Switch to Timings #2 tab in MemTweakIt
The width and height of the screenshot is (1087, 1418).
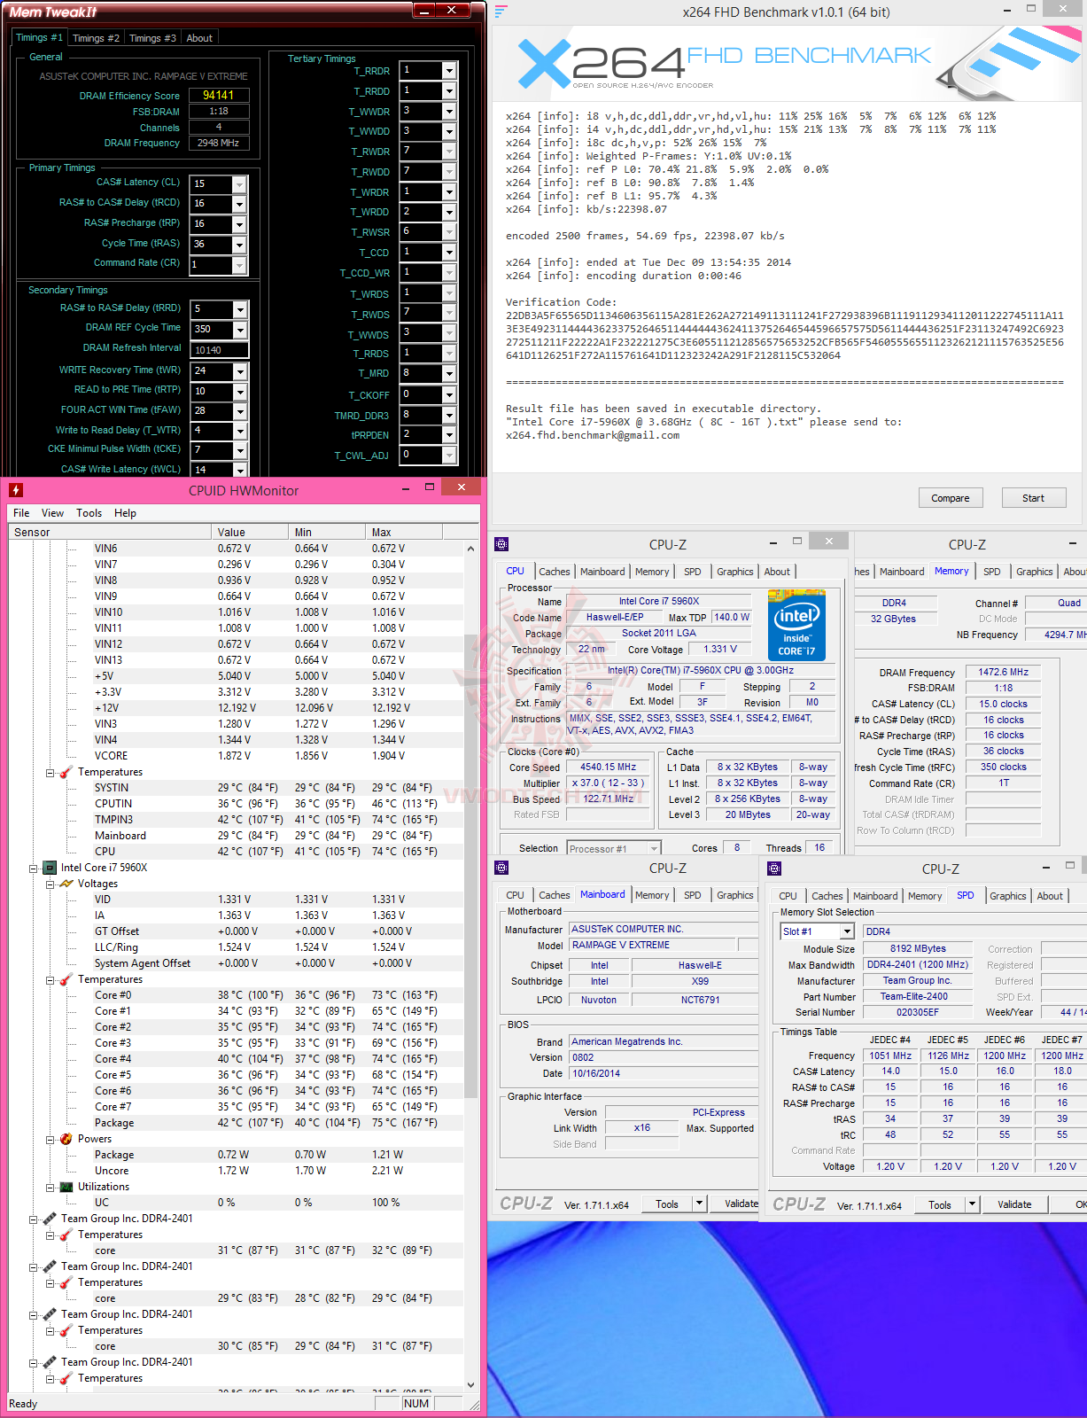[x=96, y=38]
